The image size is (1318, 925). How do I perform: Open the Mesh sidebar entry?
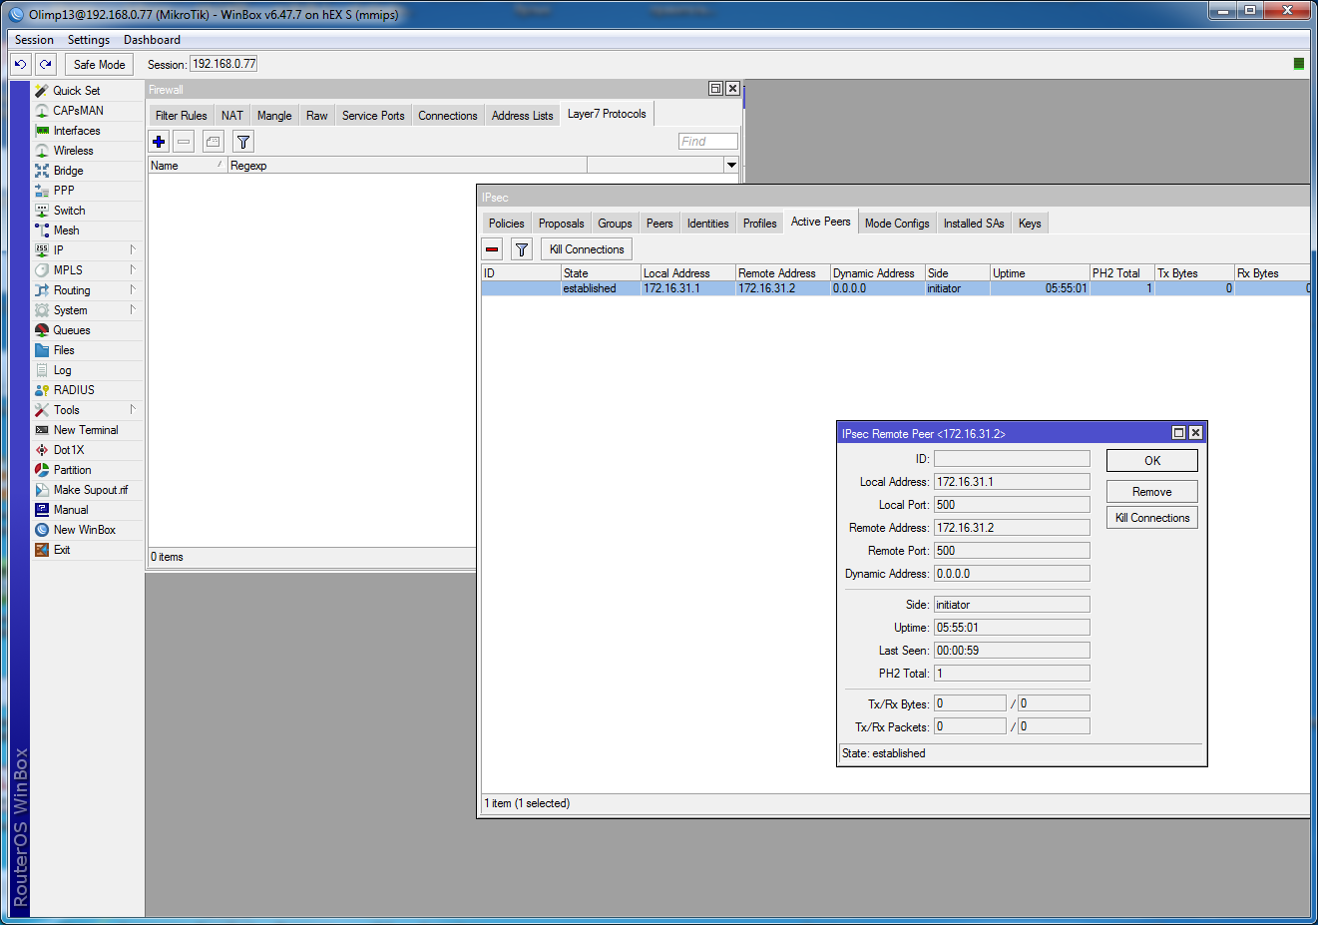[66, 231]
